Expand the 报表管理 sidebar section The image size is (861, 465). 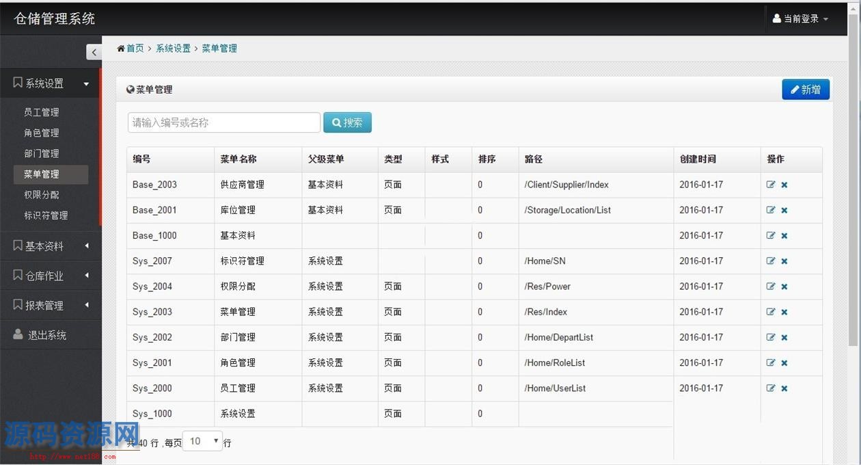pyautogui.click(x=51, y=306)
